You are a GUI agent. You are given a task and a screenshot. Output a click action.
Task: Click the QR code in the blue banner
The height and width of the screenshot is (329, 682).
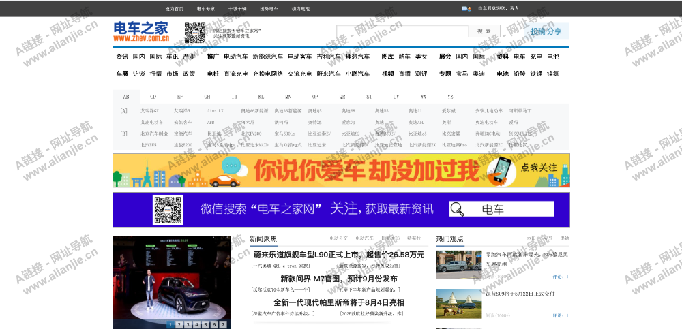click(x=168, y=210)
